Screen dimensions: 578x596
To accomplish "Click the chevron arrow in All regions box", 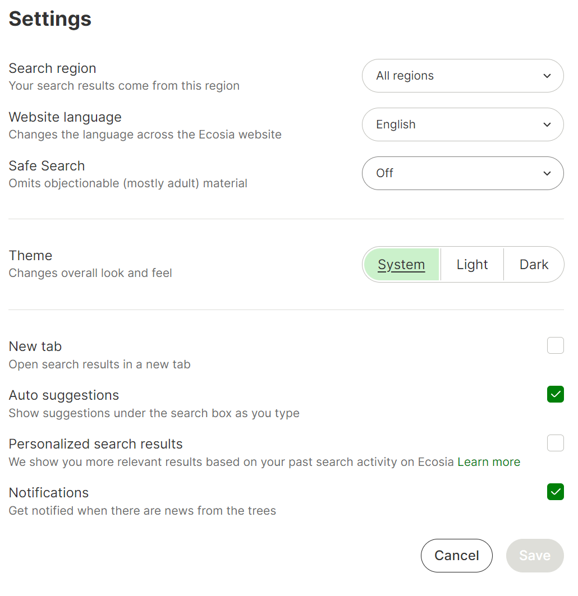I will 547,76.
